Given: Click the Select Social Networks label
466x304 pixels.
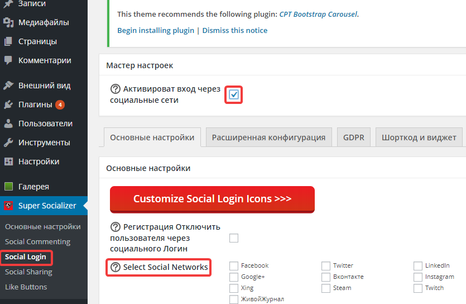Looking at the screenshot, I should pos(166,267).
